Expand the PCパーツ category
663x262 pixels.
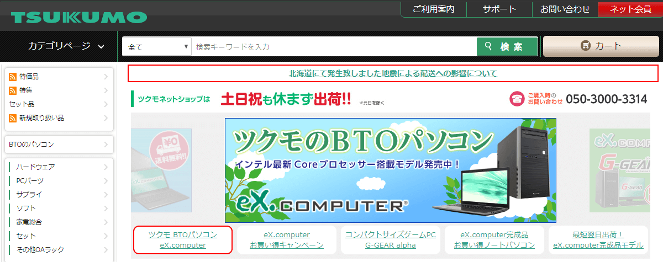[59, 180]
